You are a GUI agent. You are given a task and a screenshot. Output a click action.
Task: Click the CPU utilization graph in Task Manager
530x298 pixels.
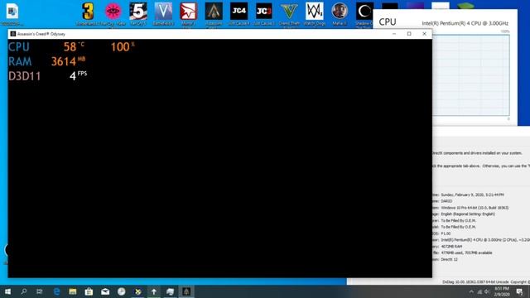click(x=471, y=75)
